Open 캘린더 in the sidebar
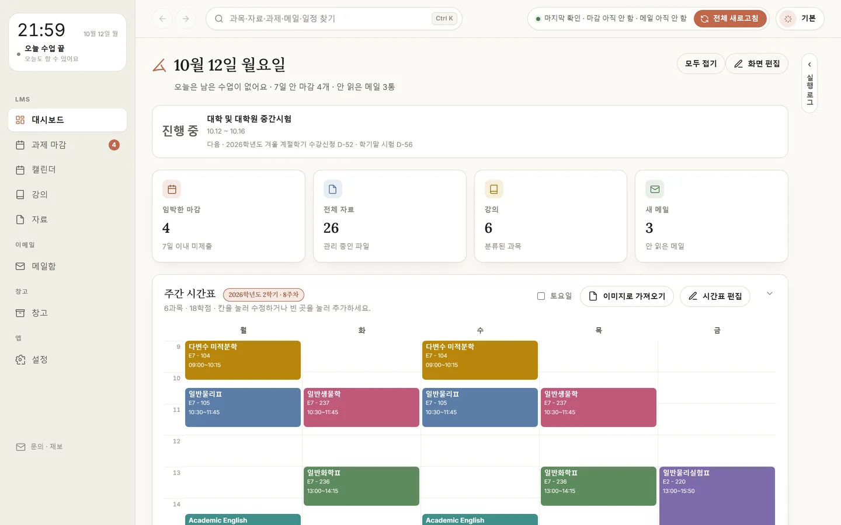 68,170
